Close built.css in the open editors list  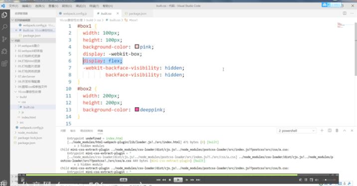16,30
